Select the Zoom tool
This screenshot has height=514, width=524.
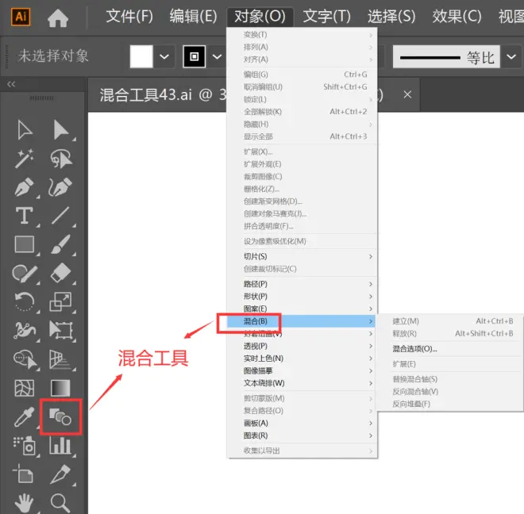tap(60, 503)
